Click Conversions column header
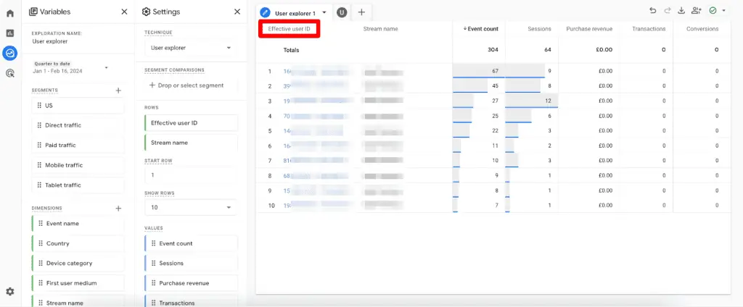The width and height of the screenshot is (743, 307). click(x=702, y=29)
